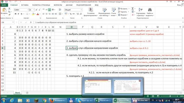Toggle italic (К) formatting
Screen dimensions: 184x103
[x=18, y=14]
